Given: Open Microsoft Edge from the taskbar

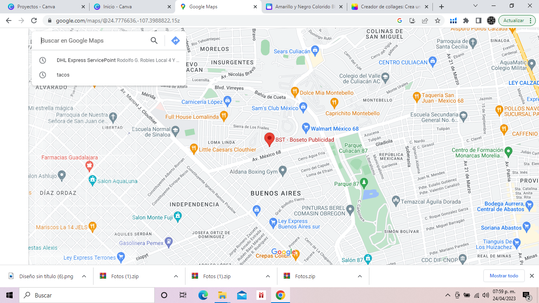Looking at the screenshot, I should 203,295.
